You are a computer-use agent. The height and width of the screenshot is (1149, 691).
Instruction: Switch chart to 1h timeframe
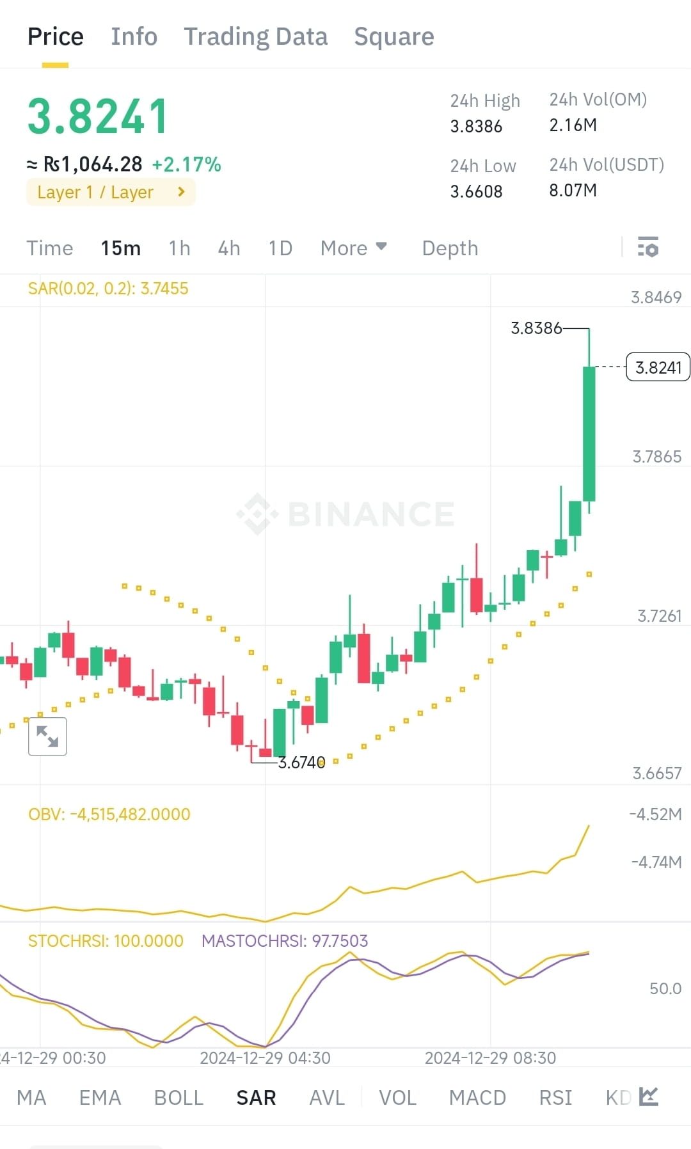click(x=178, y=248)
